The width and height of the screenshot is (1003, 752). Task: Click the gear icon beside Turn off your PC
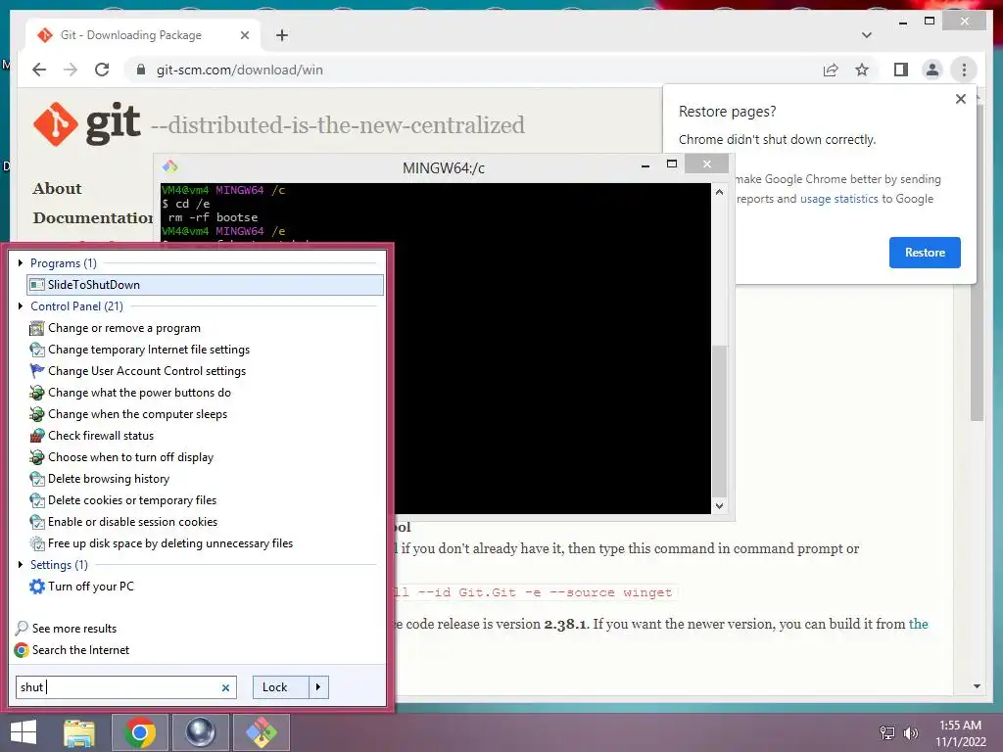[37, 587]
